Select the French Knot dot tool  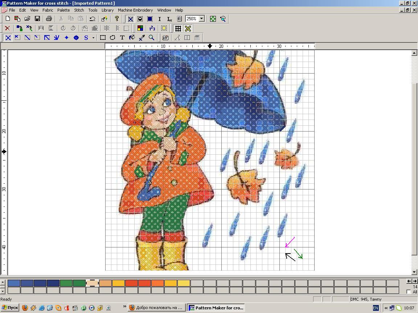pyautogui.click(x=66, y=38)
